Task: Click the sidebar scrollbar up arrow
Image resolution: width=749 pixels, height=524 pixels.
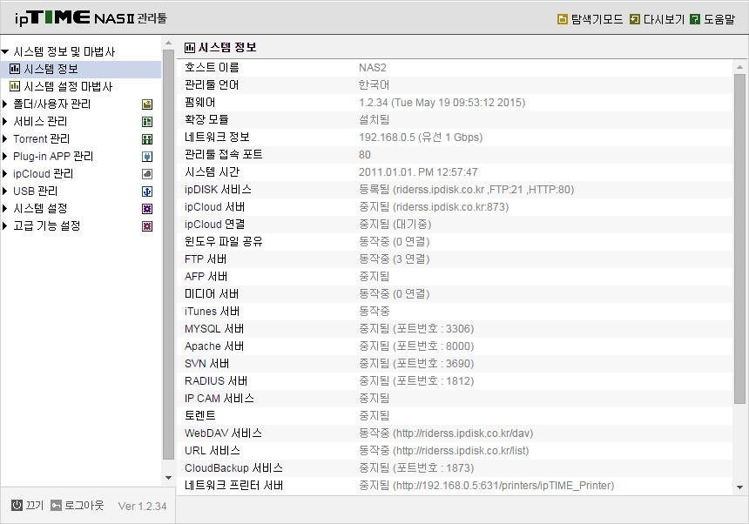Action: [x=168, y=43]
